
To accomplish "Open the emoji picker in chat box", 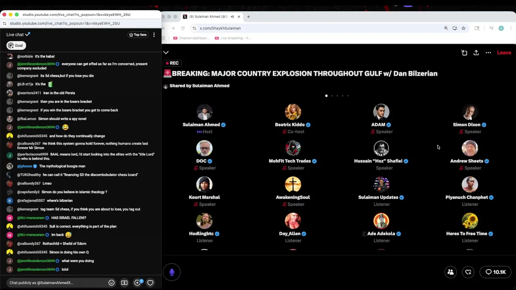I will (111, 283).
